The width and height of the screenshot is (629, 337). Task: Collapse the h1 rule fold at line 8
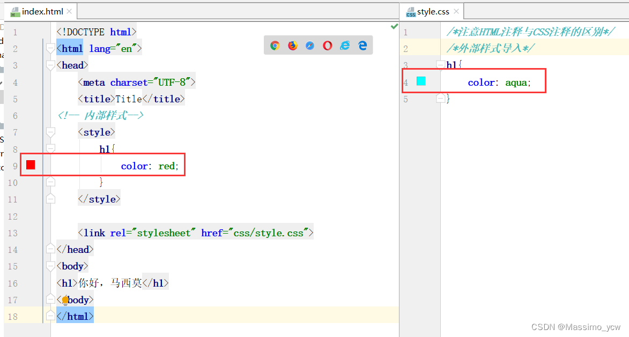pyautogui.click(x=50, y=148)
